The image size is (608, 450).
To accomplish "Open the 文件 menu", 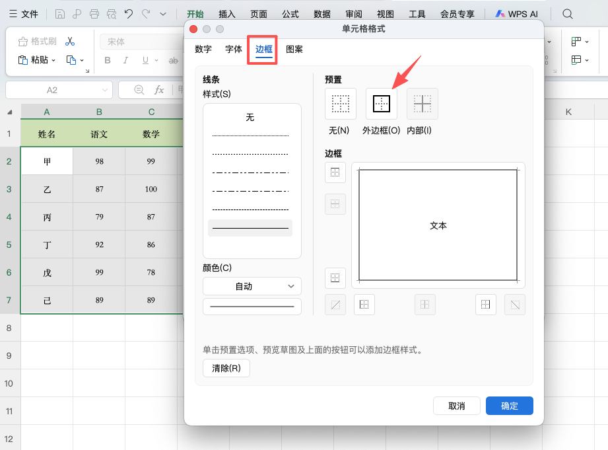I will (x=24, y=15).
